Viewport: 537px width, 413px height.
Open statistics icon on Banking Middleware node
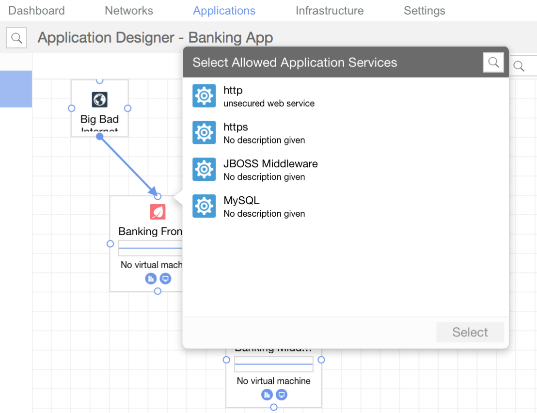coord(267,395)
